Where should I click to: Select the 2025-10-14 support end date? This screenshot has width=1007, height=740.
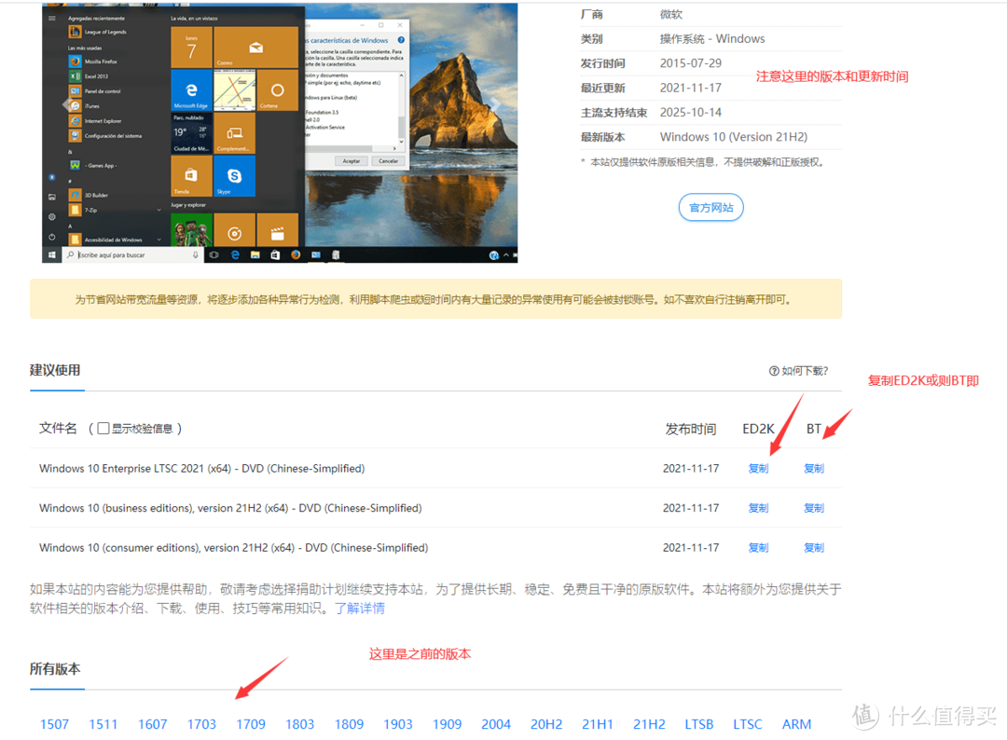(x=690, y=113)
